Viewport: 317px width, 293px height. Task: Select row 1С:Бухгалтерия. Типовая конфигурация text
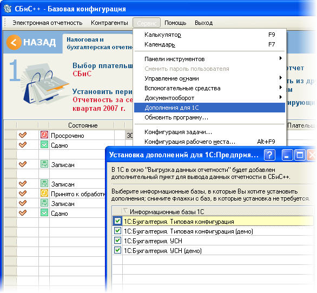pyautogui.click(x=179, y=222)
